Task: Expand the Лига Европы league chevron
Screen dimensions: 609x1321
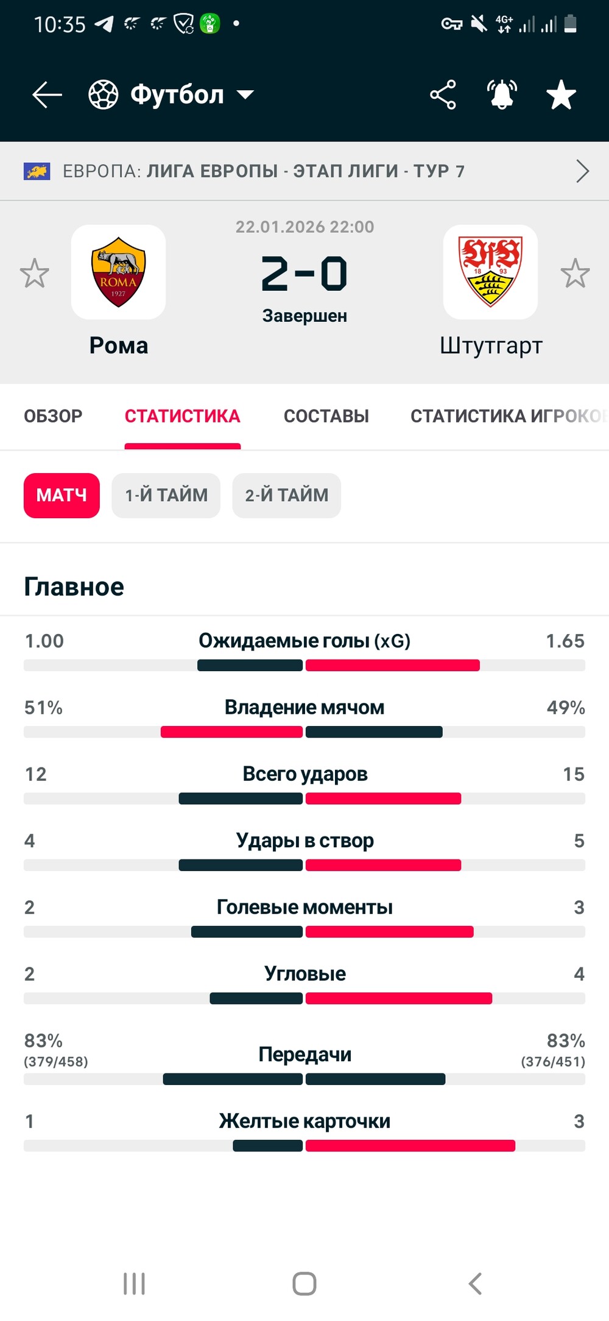Action: click(582, 171)
